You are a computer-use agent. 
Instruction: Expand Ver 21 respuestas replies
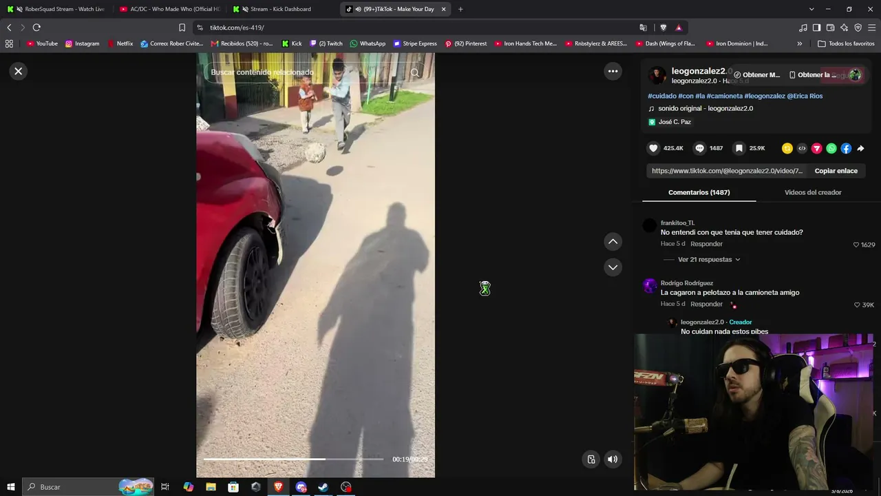click(x=709, y=260)
